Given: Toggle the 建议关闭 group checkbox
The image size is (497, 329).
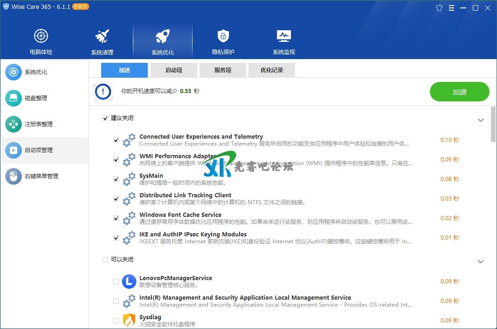Looking at the screenshot, I should tap(105, 118).
